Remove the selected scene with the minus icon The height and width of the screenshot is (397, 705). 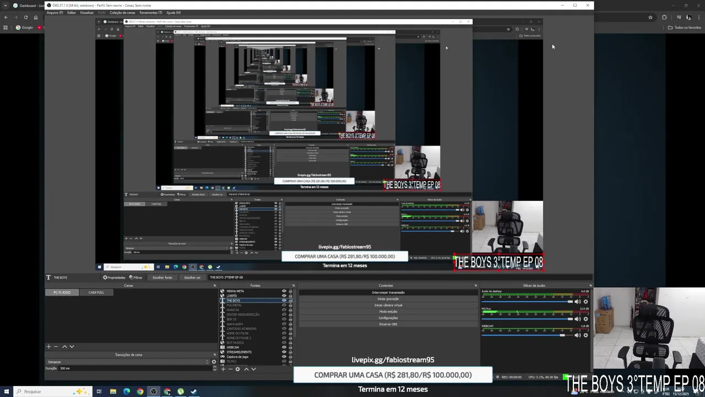pyautogui.click(x=56, y=346)
